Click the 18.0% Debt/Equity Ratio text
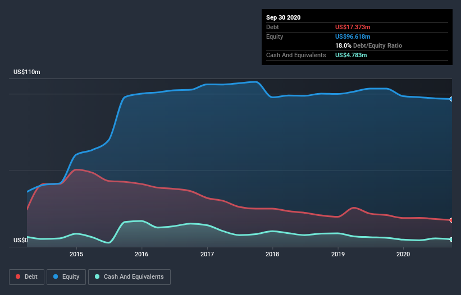 click(369, 45)
